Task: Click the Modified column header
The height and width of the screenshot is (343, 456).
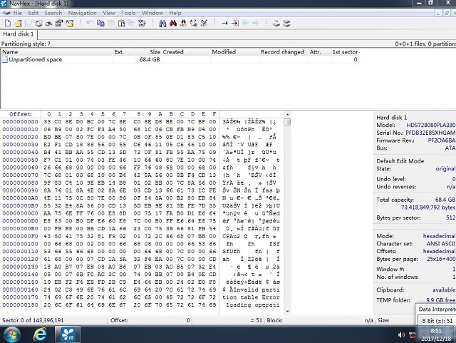Action: coord(235,52)
